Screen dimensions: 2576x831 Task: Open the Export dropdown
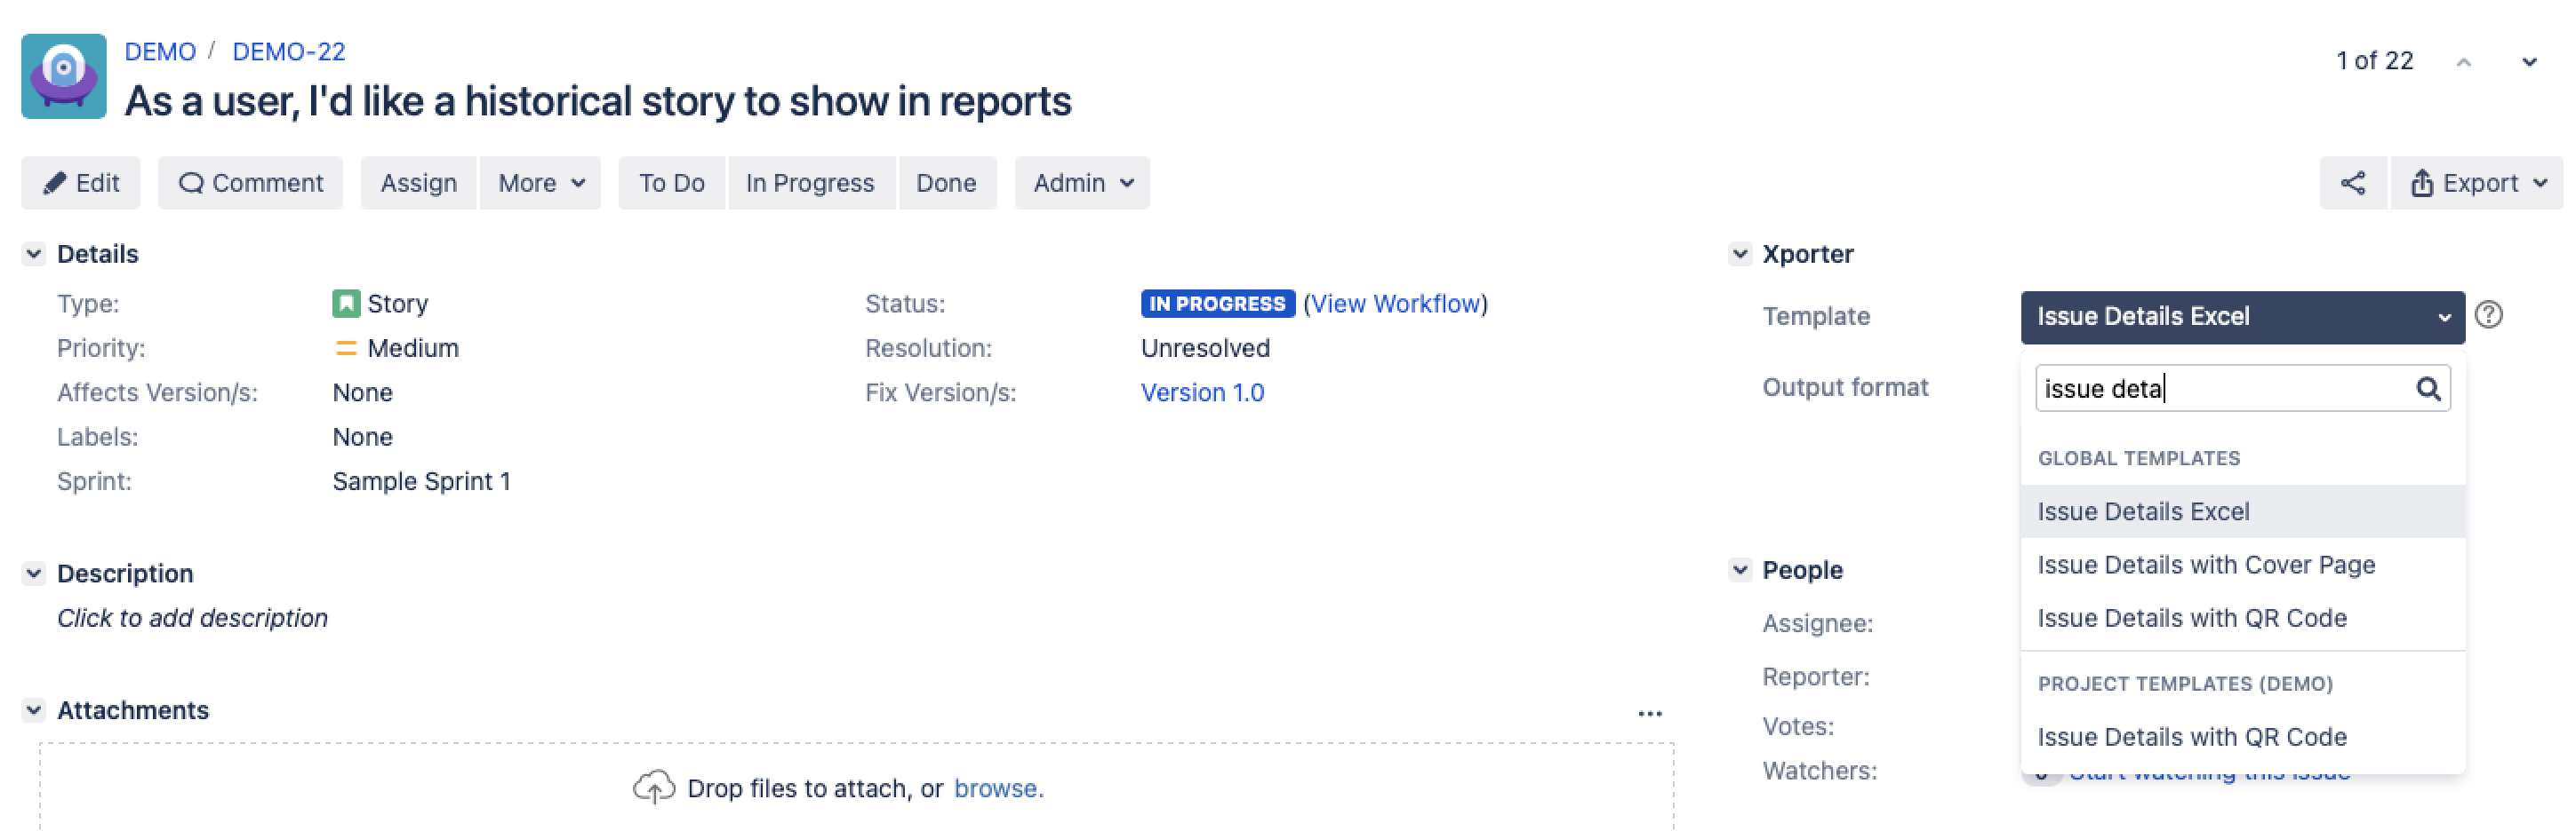2477,183
